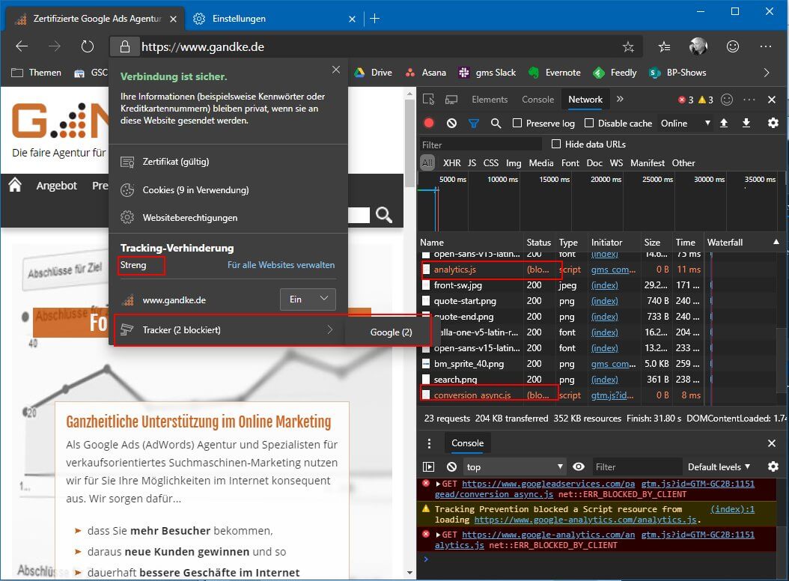The width and height of the screenshot is (789, 581).
Task: Show more bookmarks chevron
Action: click(767, 73)
